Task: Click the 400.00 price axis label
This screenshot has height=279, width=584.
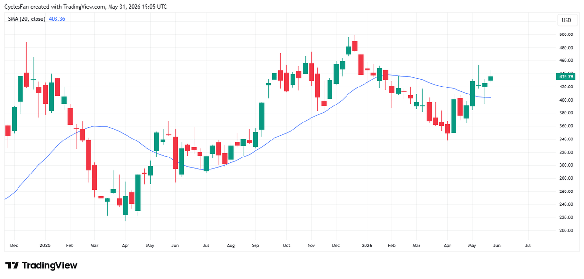Action: coord(566,100)
